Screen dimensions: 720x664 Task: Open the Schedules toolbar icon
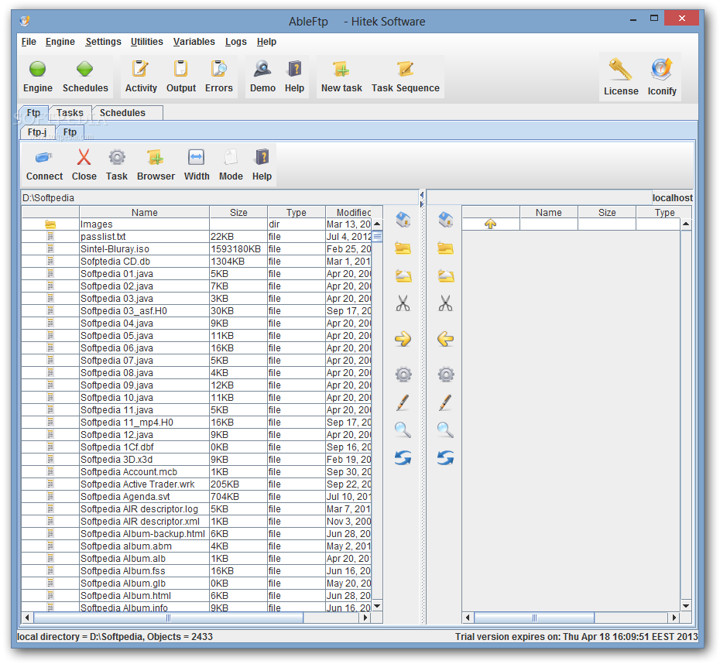[x=85, y=70]
